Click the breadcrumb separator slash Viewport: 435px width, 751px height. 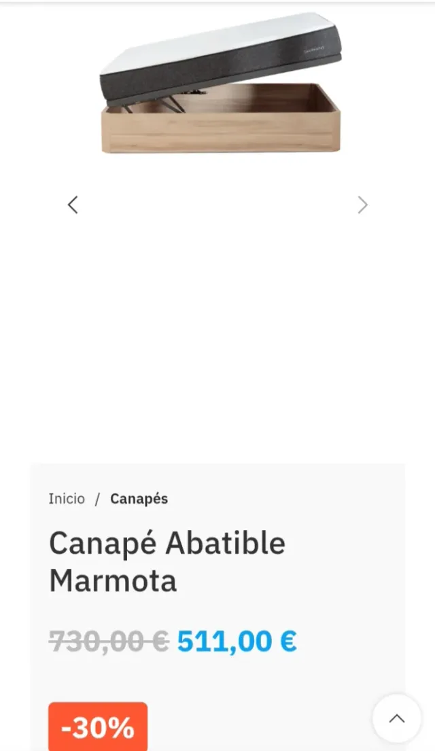click(95, 498)
